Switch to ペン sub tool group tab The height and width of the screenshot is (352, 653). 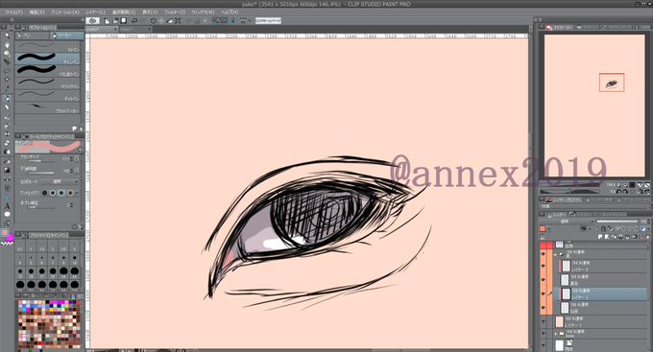pyautogui.click(x=33, y=35)
